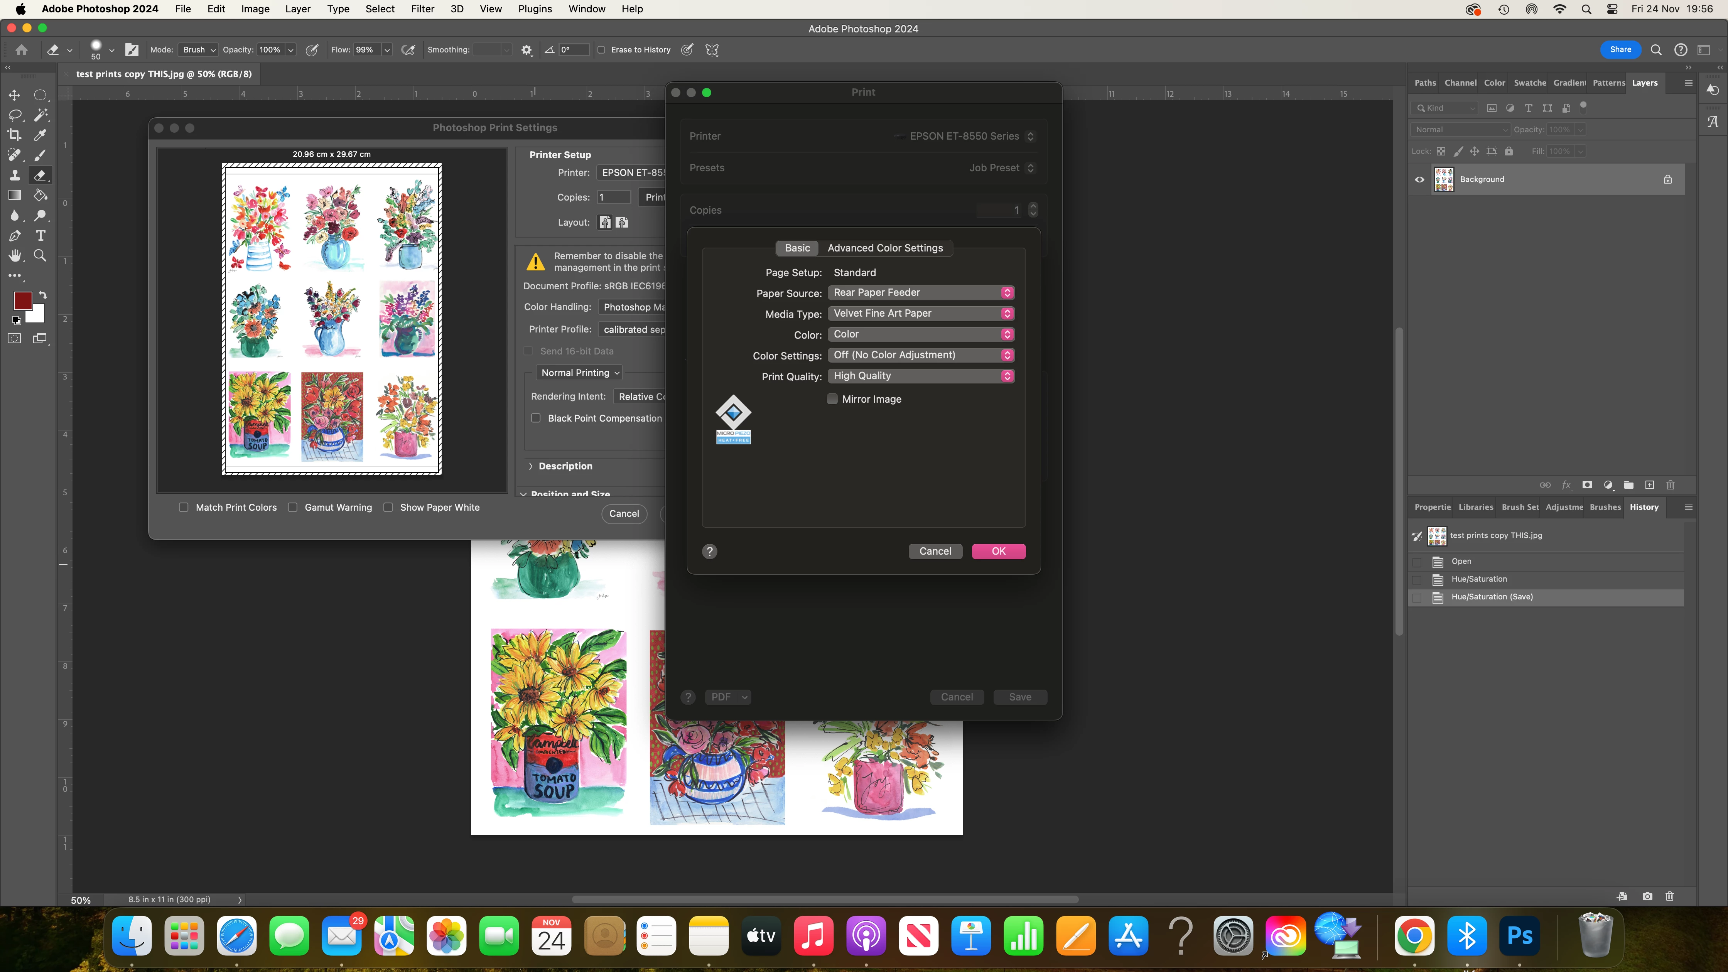This screenshot has width=1728, height=972.
Task: Select the Hand tool
Action: (x=14, y=256)
